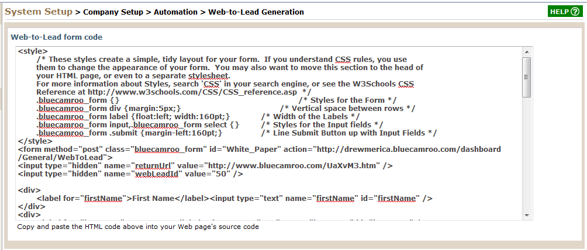Viewport: 587px width, 250px height.
Task: Click the "Styles for the Input fields" comment
Action: (x=322, y=124)
